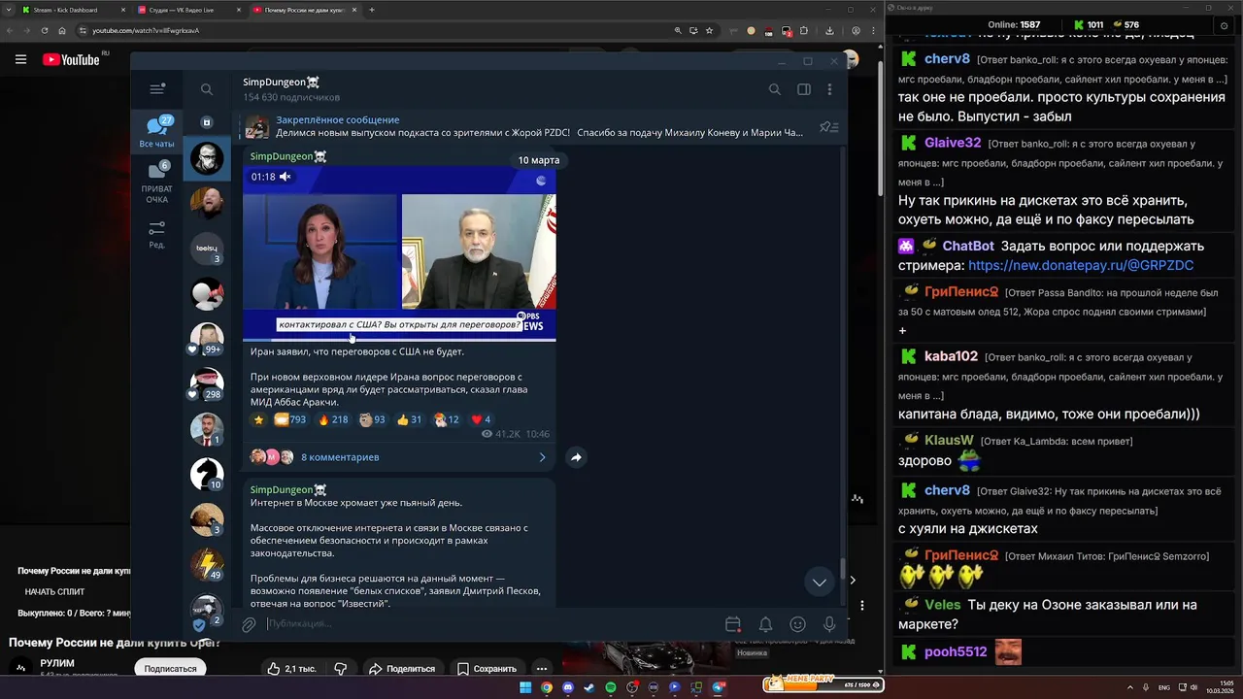The width and height of the screenshot is (1243, 699).
Task: Open Discord from the taskbar
Action: coord(568,687)
